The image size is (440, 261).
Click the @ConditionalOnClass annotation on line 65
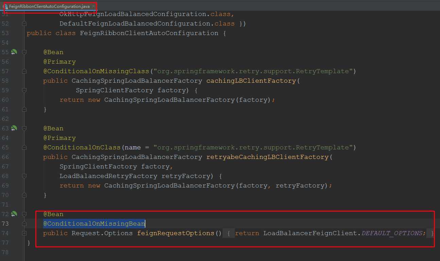(x=82, y=147)
